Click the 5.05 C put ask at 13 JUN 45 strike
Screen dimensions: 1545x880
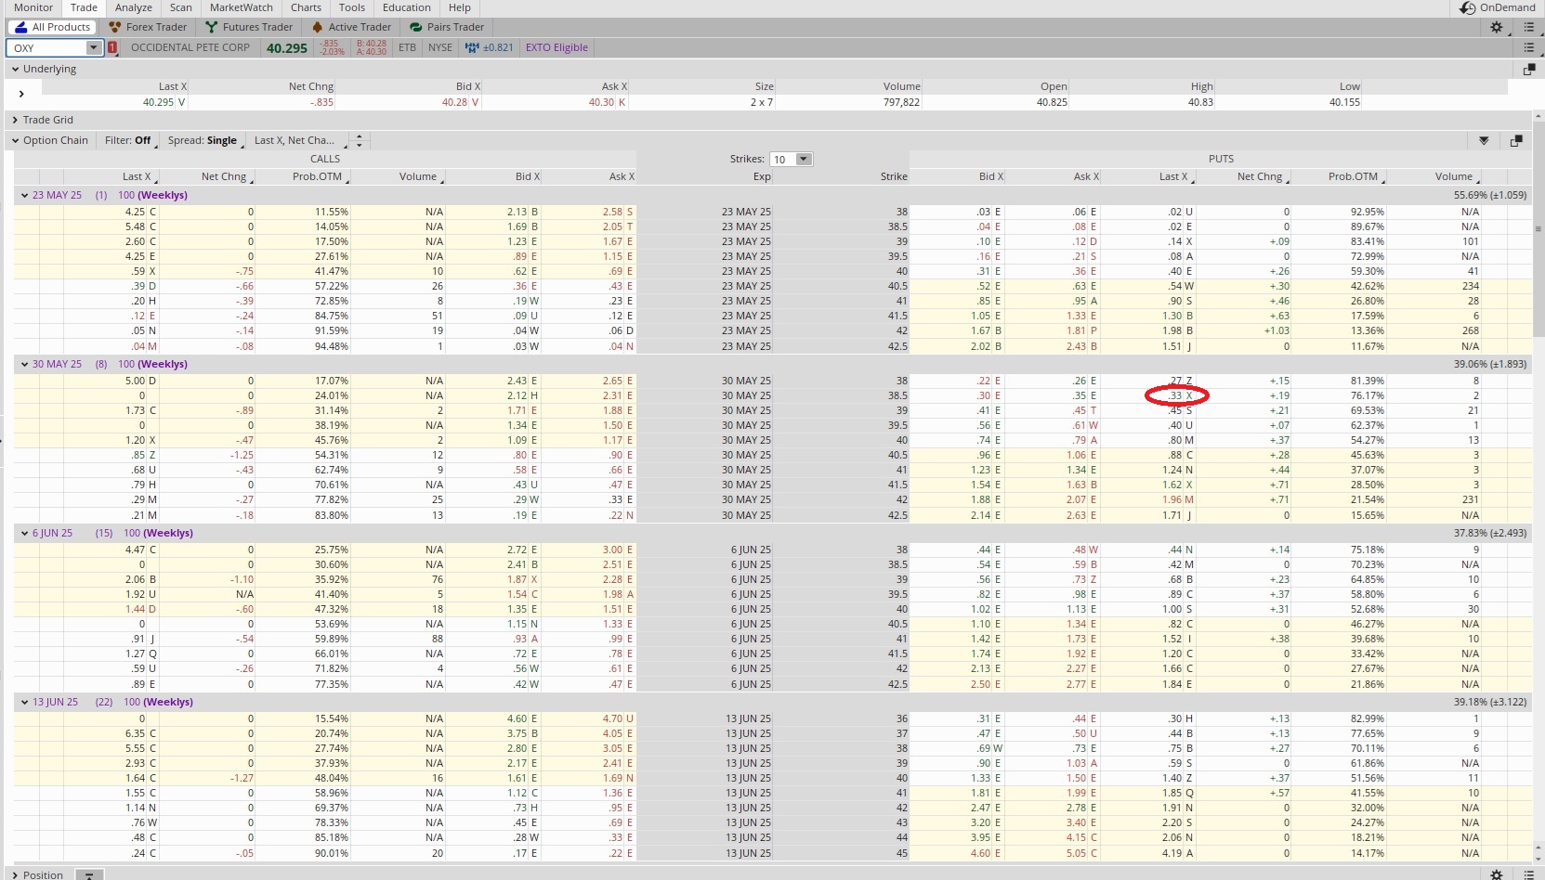(1082, 852)
